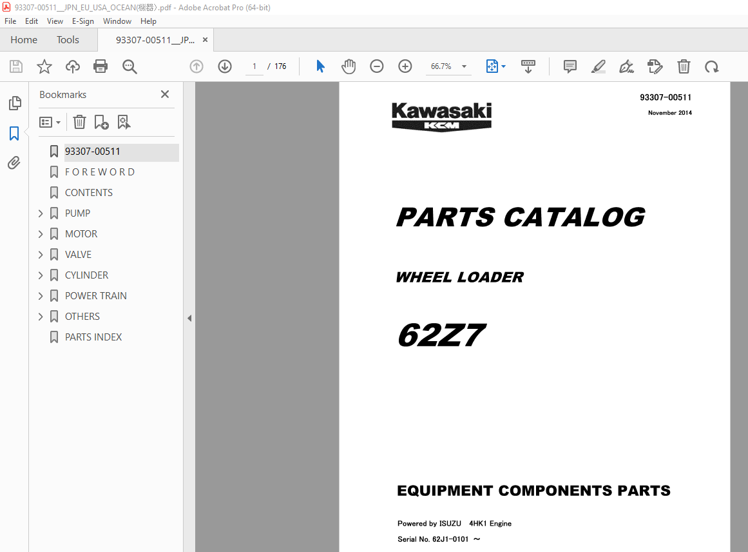The image size is (748, 552).
Task: Select the 93307-00511 document tab
Action: point(155,40)
